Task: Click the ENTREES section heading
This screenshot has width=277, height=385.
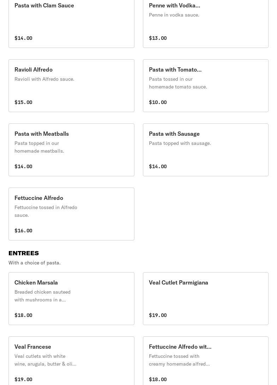Action: pyautogui.click(x=24, y=253)
